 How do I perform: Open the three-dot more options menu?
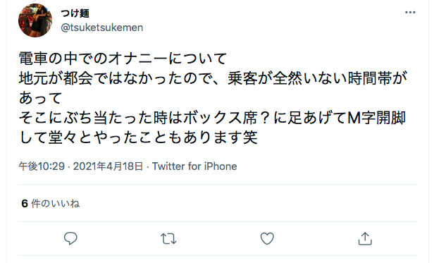coord(410,13)
